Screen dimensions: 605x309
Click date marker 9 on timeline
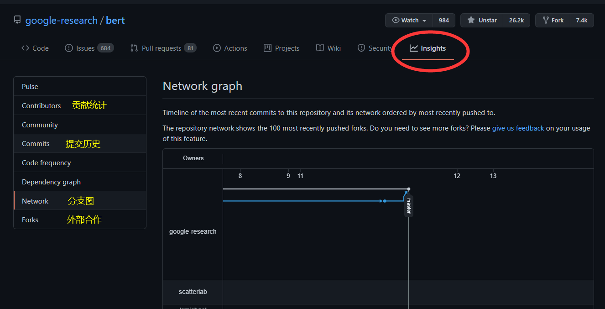[288, 176]
